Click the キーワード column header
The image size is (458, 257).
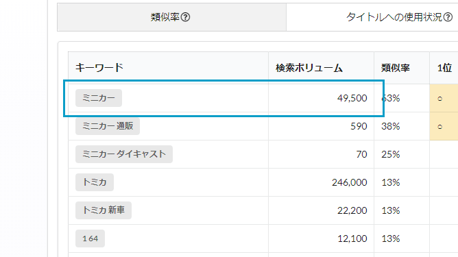tap(99, 68)
